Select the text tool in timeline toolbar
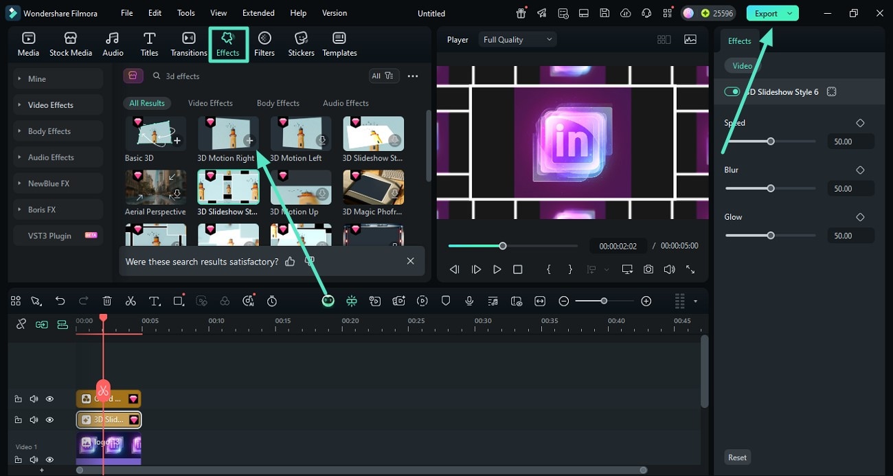This screenshot has height=476, width=893. [x=155, y=301]
